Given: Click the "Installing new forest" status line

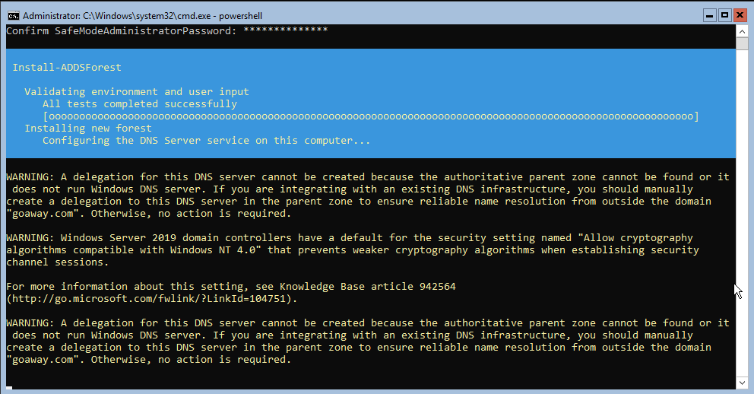Looking at the screenshot, I should click(88, 129).
